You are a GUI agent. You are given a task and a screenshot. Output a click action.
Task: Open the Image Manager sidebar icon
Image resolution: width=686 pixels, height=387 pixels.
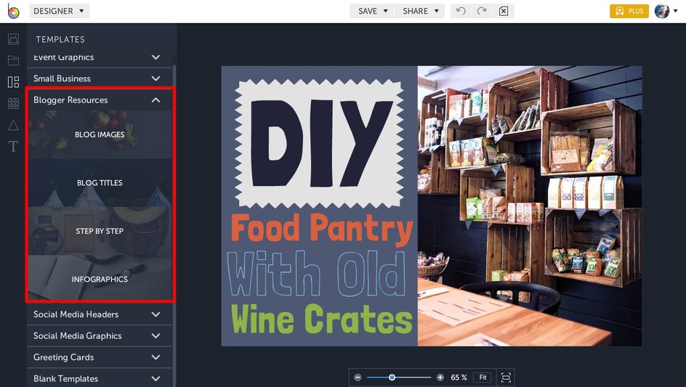click(x=14, y=39)
